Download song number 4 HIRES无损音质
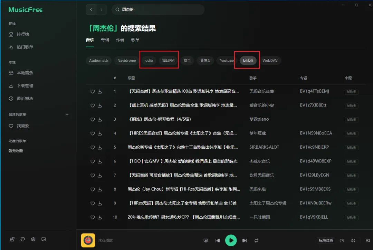The height and width of the screenshot is (250, 373). pyautogui.click(x=100, y=133)
